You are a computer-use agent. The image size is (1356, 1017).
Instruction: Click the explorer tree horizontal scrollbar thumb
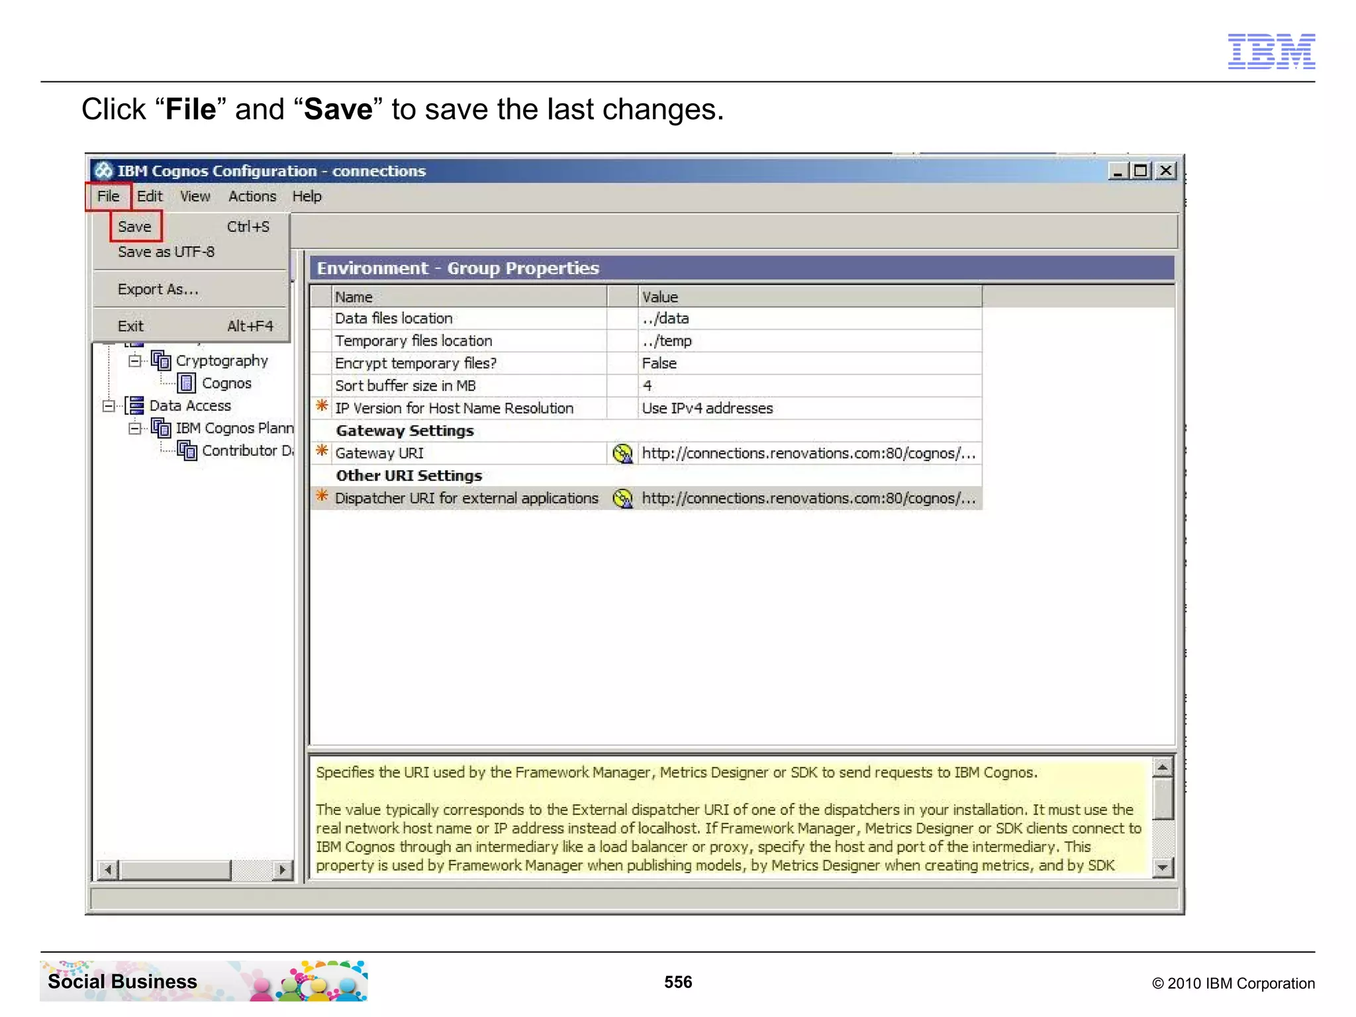tap(175, 870)
